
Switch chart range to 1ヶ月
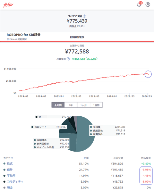click(x=83, y=105)
